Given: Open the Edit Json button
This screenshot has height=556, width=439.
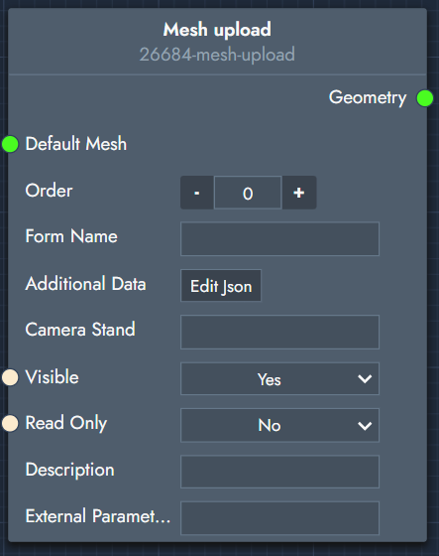Looking at the screenshot, I should coord(221,286).
